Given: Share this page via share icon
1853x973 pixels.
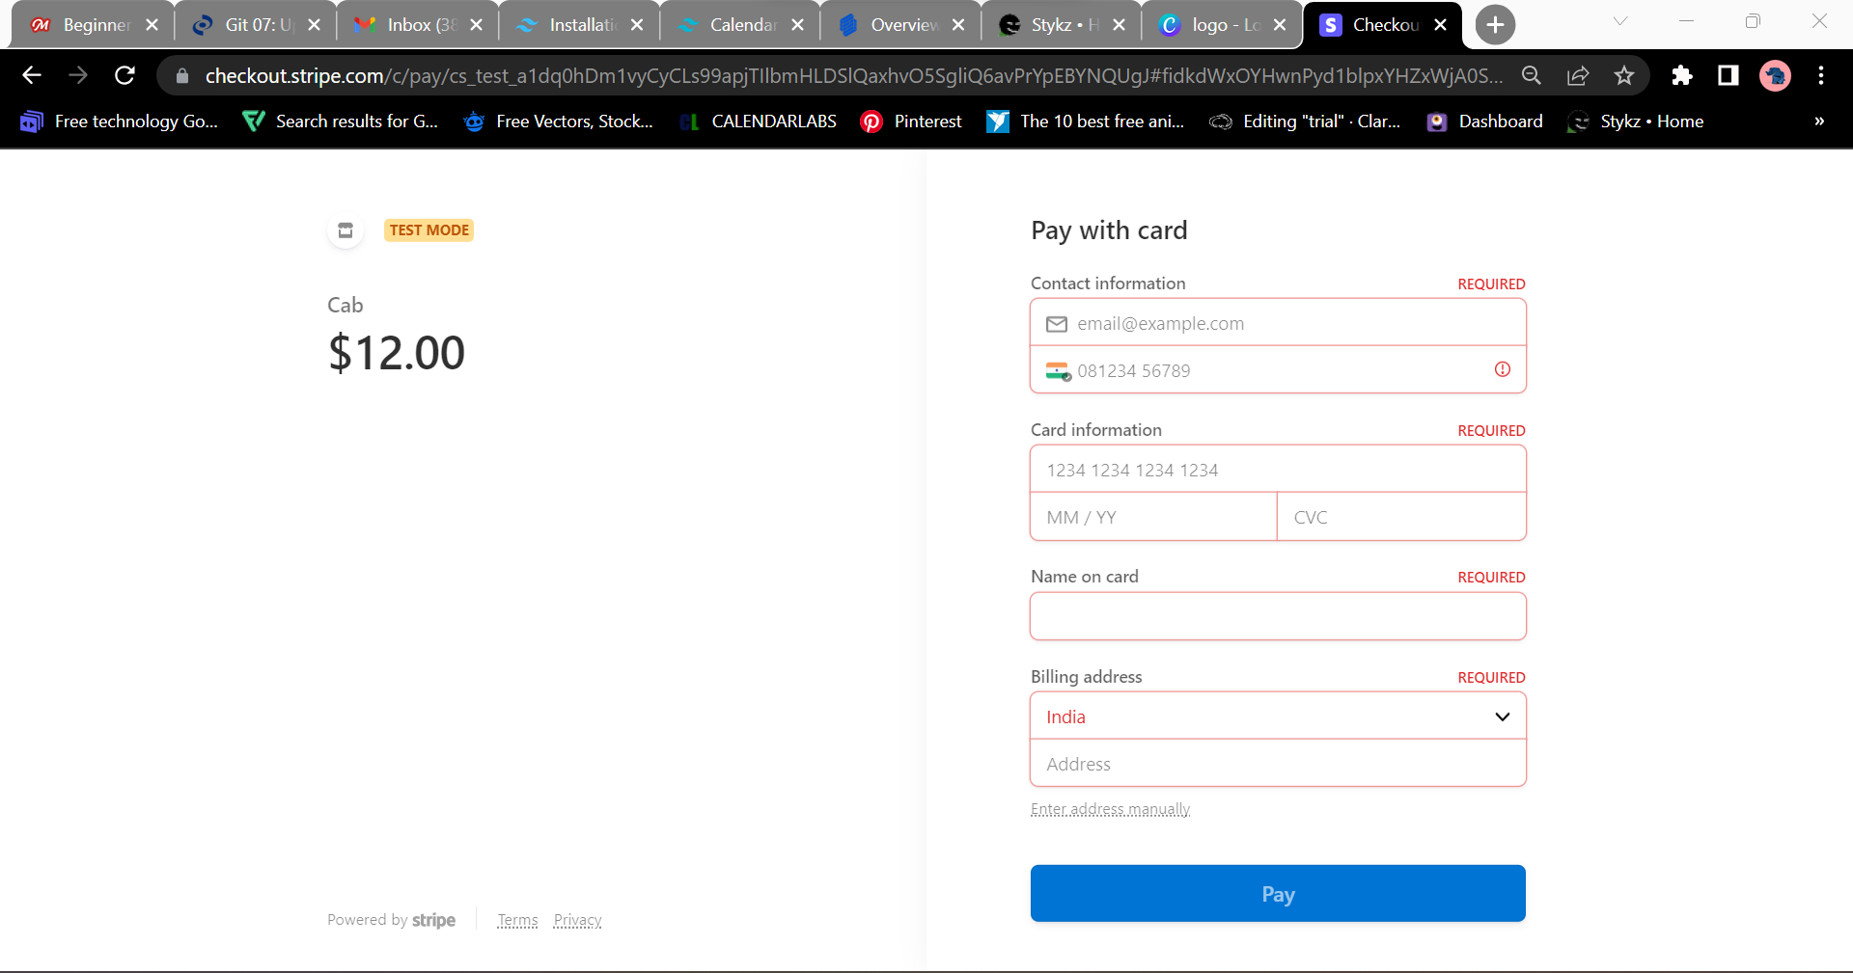Looking at the screenshot, I should 1578,75.
